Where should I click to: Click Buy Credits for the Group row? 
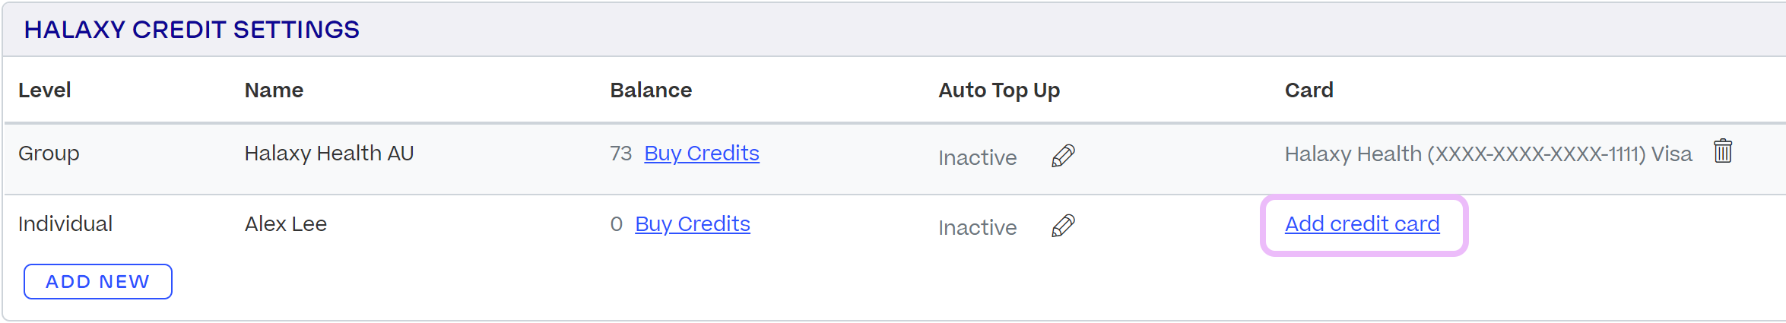coord(701,154)
